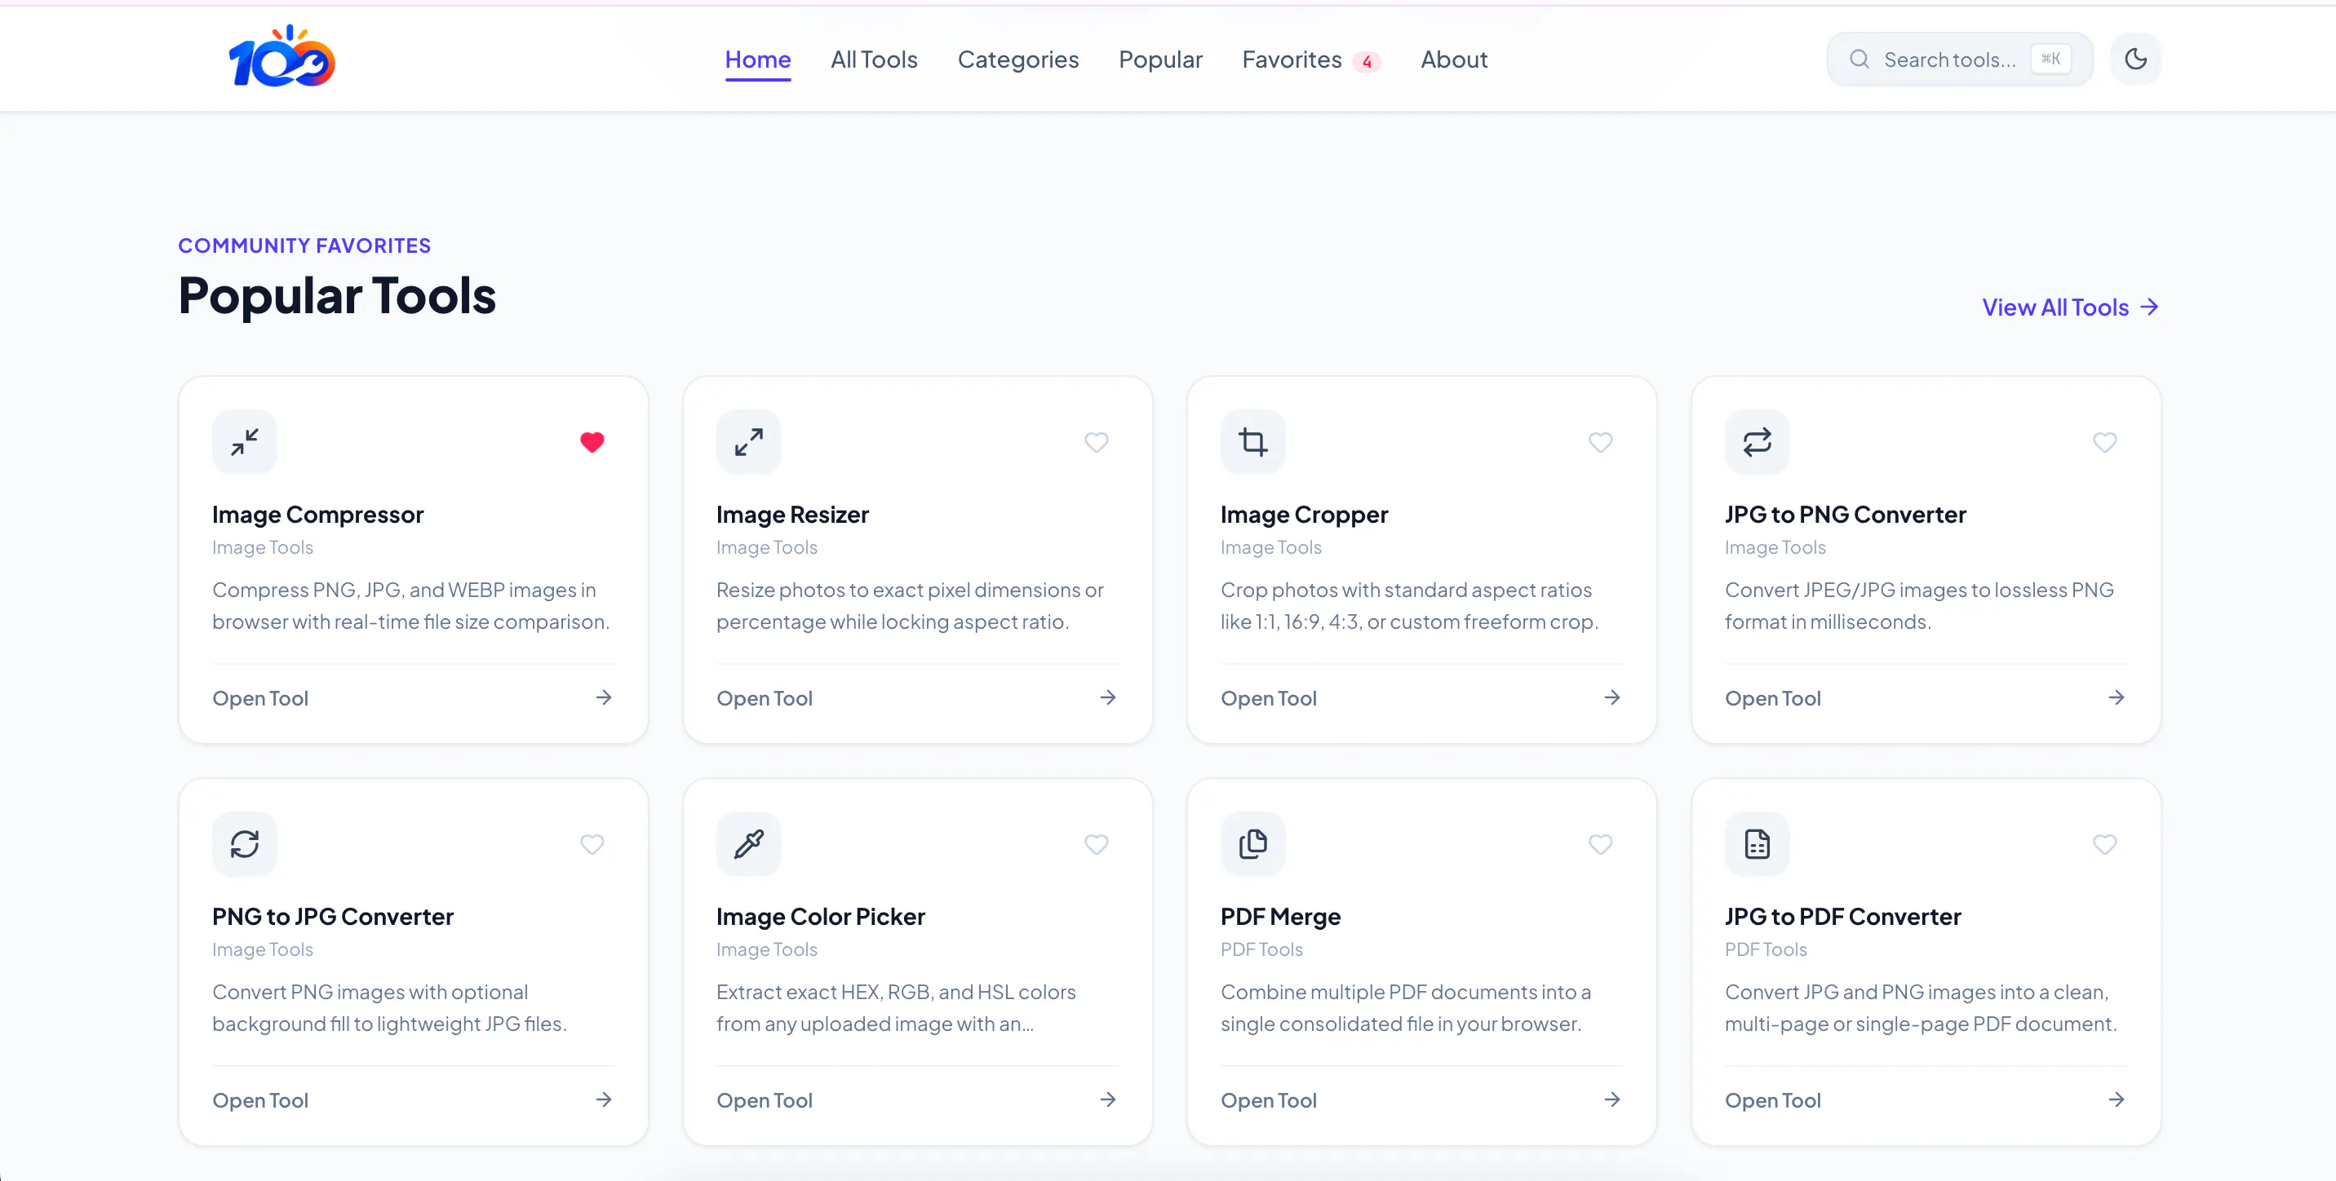Favorite Image Color Picker with the heart
The height and width of the screenshot is (1181, 2336).
(1097, 844)
